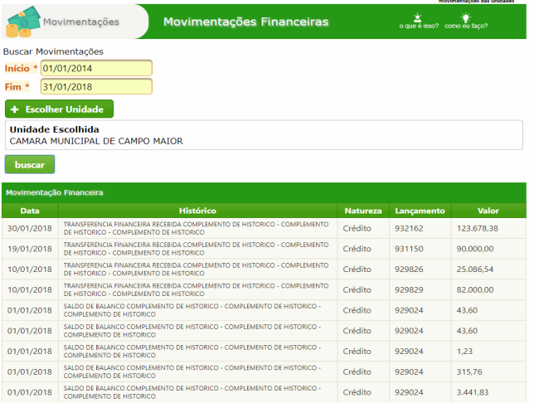Click the Fim date field

96,86
